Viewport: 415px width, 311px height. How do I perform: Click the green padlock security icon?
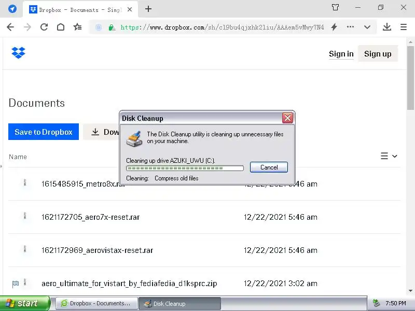click(112, 27)
